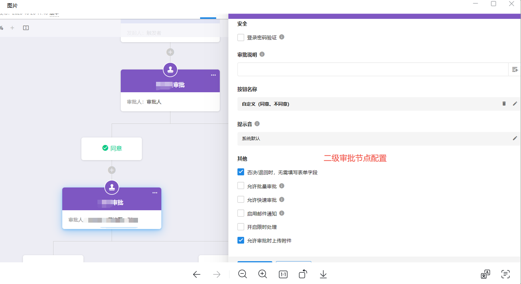Check the 允许批量审批 option
Screen dimensions: 521x284
coord(241,186)
